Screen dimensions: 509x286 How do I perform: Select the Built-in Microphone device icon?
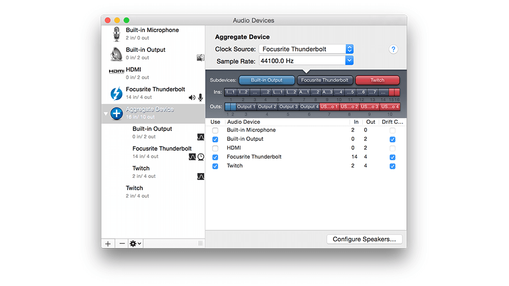coord(116,34)
